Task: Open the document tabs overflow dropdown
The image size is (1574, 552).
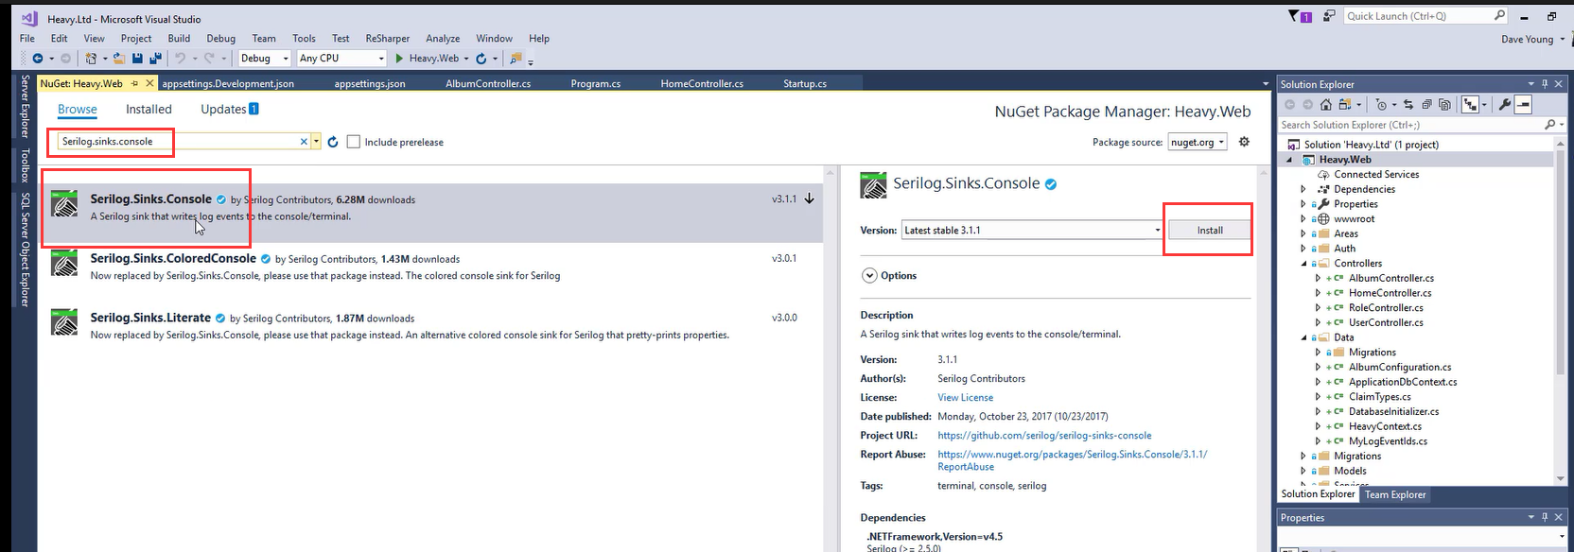Action: 1266,84
